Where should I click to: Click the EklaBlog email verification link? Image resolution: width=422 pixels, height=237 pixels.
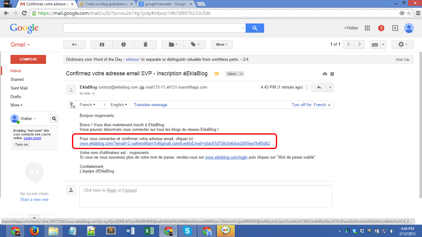[175, 143]
